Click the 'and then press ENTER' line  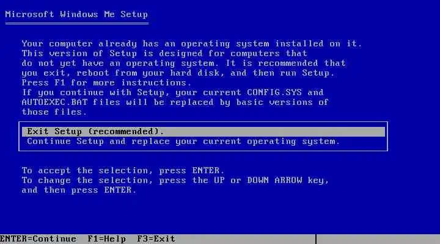tap(79, 190)
